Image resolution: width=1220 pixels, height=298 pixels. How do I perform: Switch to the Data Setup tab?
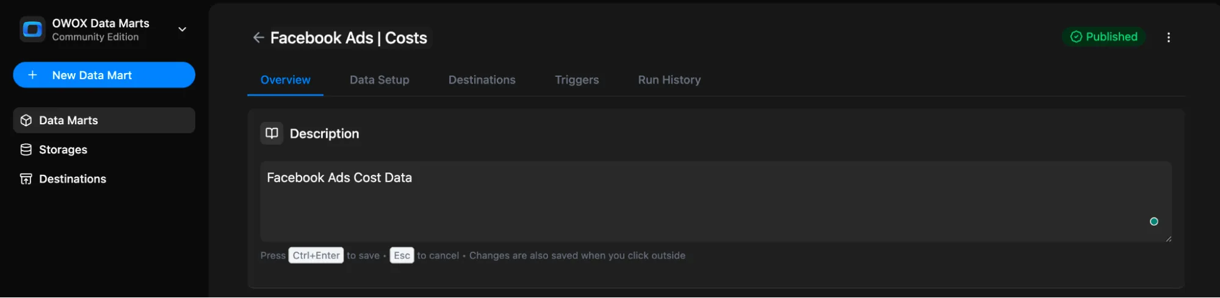(x=379, y=80)
